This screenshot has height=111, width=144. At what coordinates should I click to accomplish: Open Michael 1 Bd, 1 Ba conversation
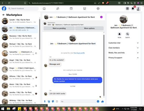[19, 45]
